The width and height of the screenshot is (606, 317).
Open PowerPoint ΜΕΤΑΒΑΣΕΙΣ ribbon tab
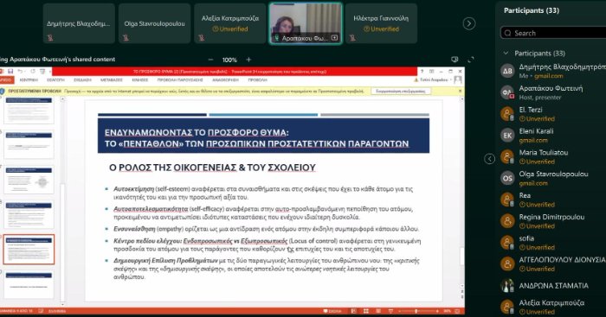pos(112,79)
